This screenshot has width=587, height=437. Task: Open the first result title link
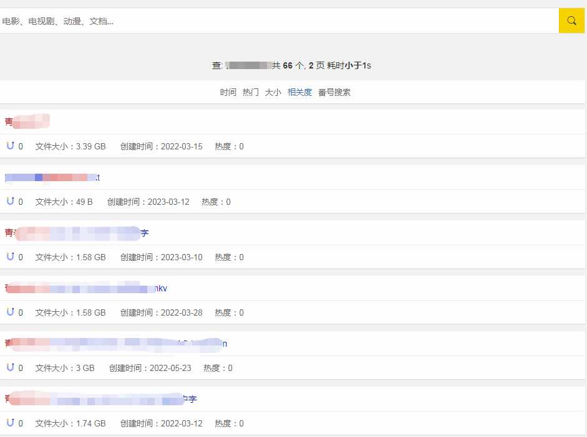click(x=27, y=121)
